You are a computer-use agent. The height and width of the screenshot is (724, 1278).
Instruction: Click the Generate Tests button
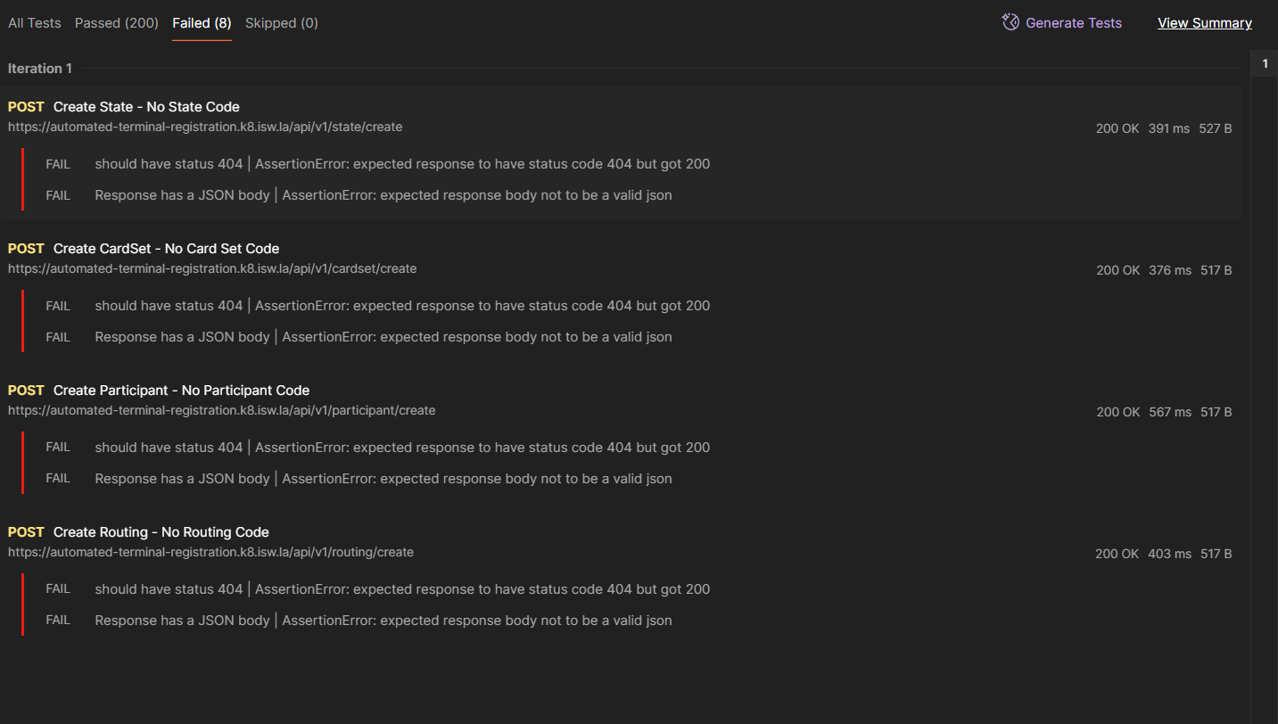click(x=1074, y=23)
